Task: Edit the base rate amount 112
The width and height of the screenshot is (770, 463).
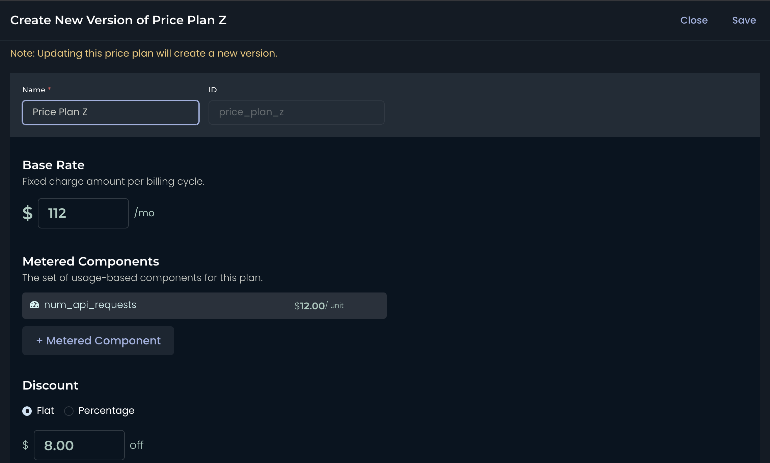Action: coord(83,213)
